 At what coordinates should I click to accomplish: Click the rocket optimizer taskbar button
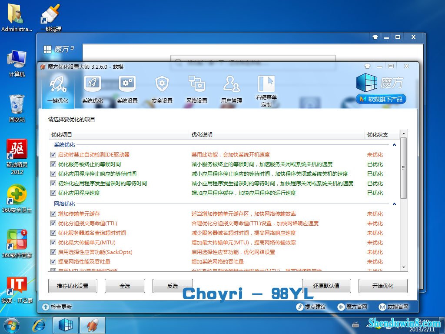pos(93,325)
